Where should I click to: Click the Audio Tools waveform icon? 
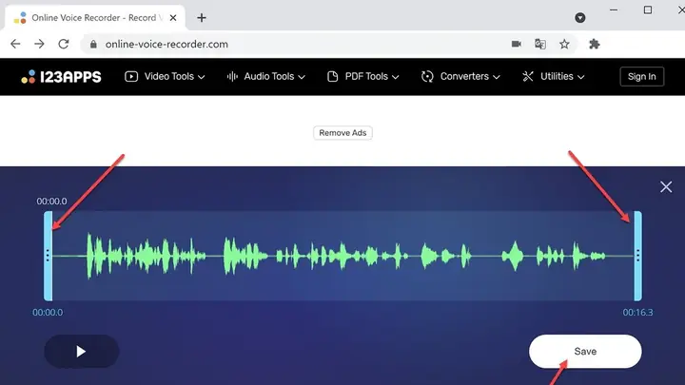pos(232,76)
